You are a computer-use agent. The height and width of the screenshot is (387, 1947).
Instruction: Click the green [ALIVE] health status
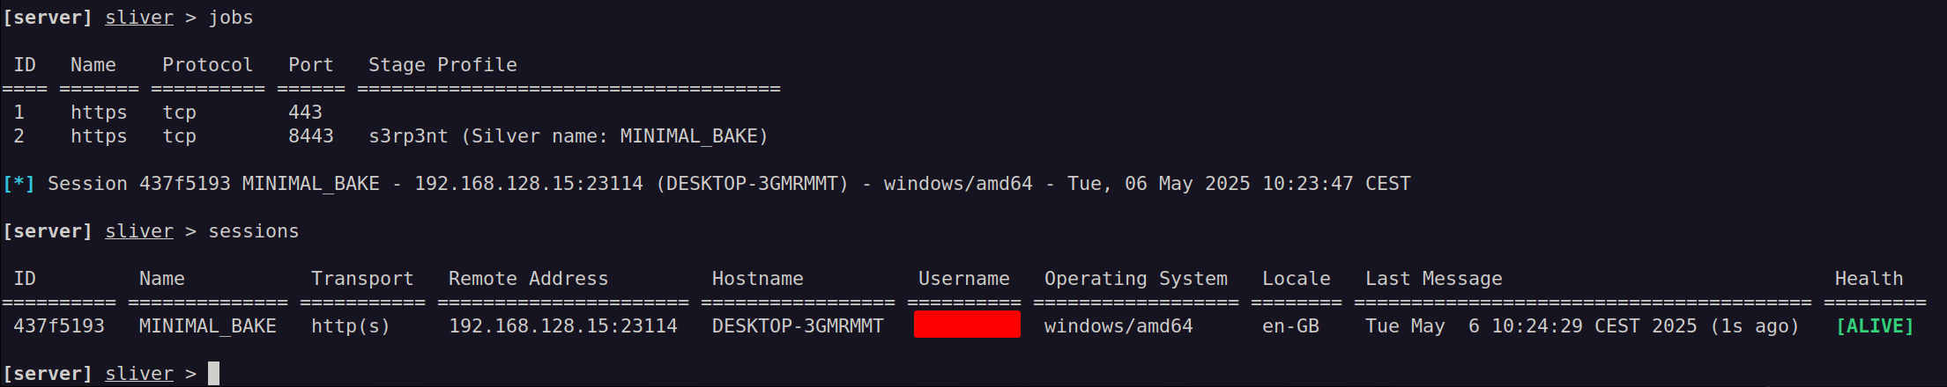pyautogui.click(x=1875, y=326)
